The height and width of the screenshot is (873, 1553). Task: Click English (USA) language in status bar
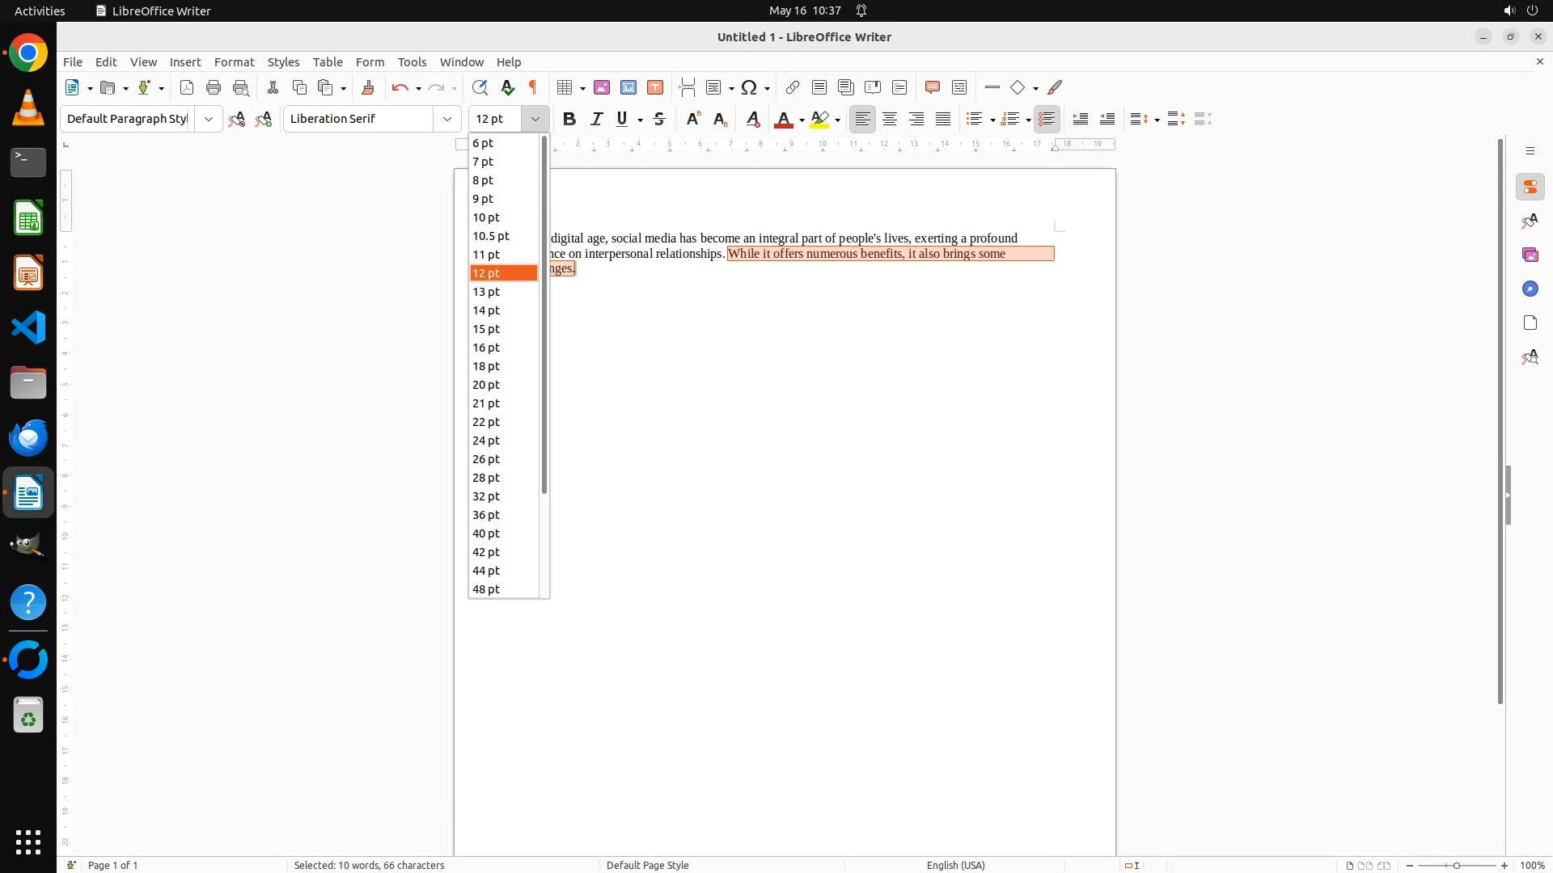coord(955,865)
